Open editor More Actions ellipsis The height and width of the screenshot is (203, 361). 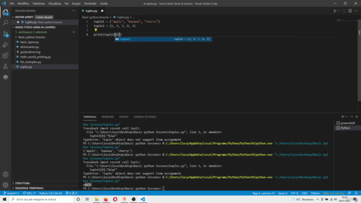(356, 11)
